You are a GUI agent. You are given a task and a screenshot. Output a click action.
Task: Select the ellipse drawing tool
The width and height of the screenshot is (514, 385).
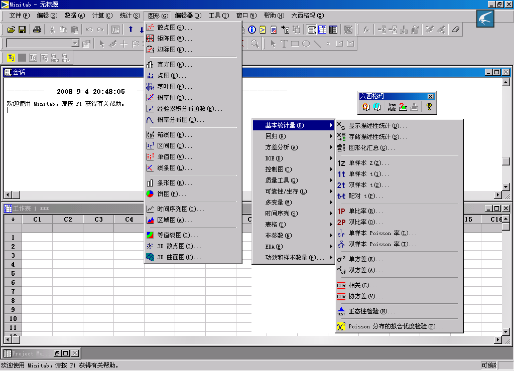(306, 44)
